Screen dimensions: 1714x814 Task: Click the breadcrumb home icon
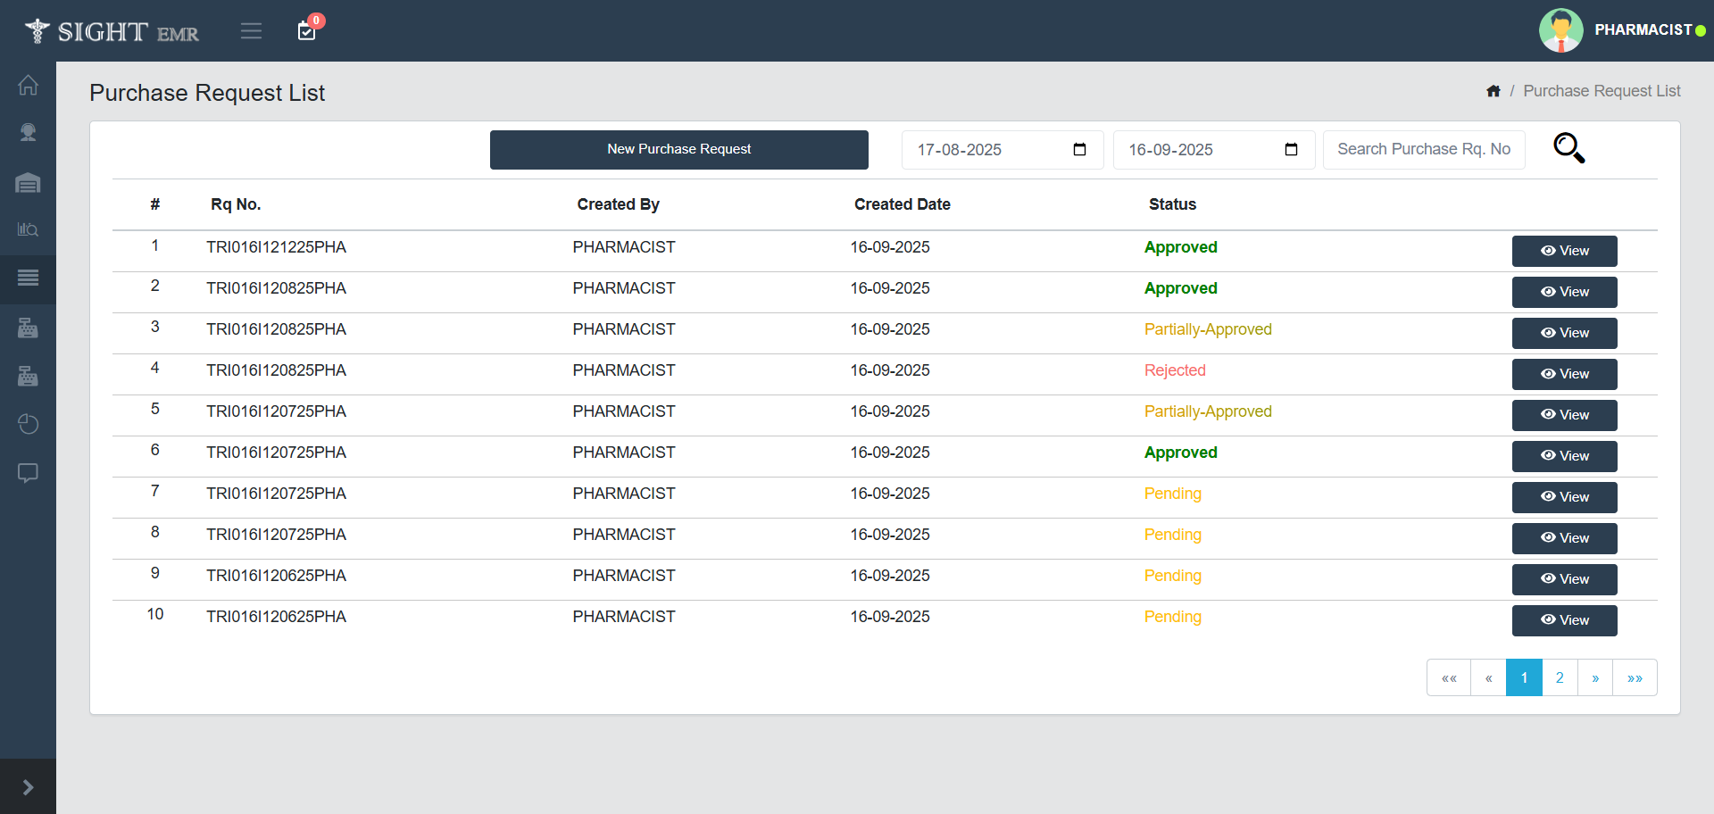(x=1493, y=91)
